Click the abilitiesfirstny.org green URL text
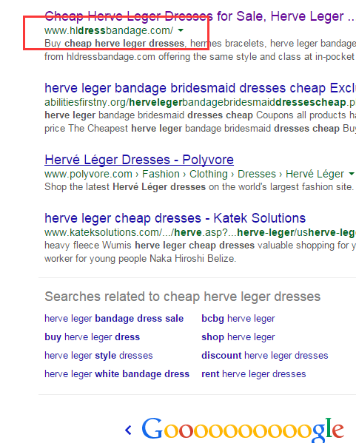 200,102
